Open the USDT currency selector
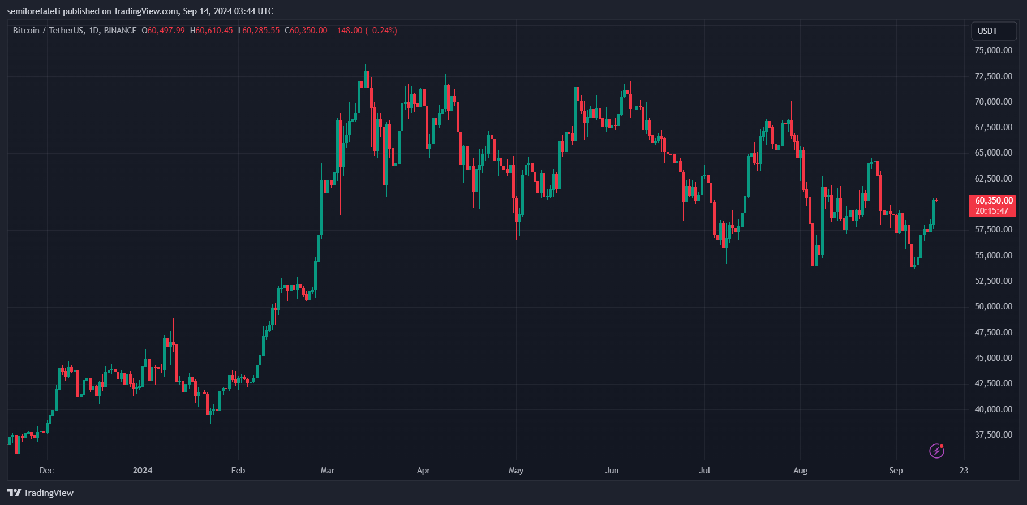Viewport: 1027px width, 505px height. (994, 31)
